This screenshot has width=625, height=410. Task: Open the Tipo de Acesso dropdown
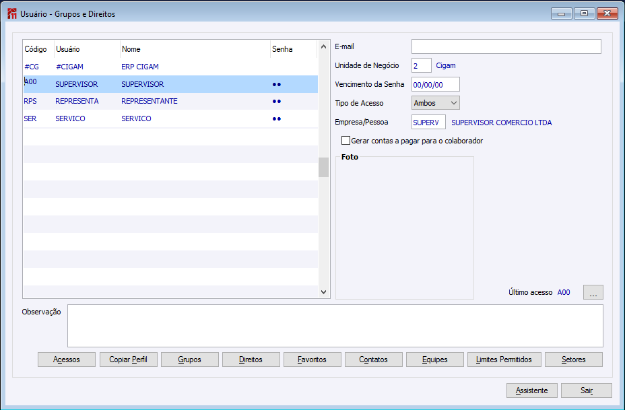436,103
